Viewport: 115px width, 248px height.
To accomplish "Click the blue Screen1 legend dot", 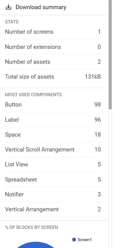I will pyautogui.click(x=74, y=240).
